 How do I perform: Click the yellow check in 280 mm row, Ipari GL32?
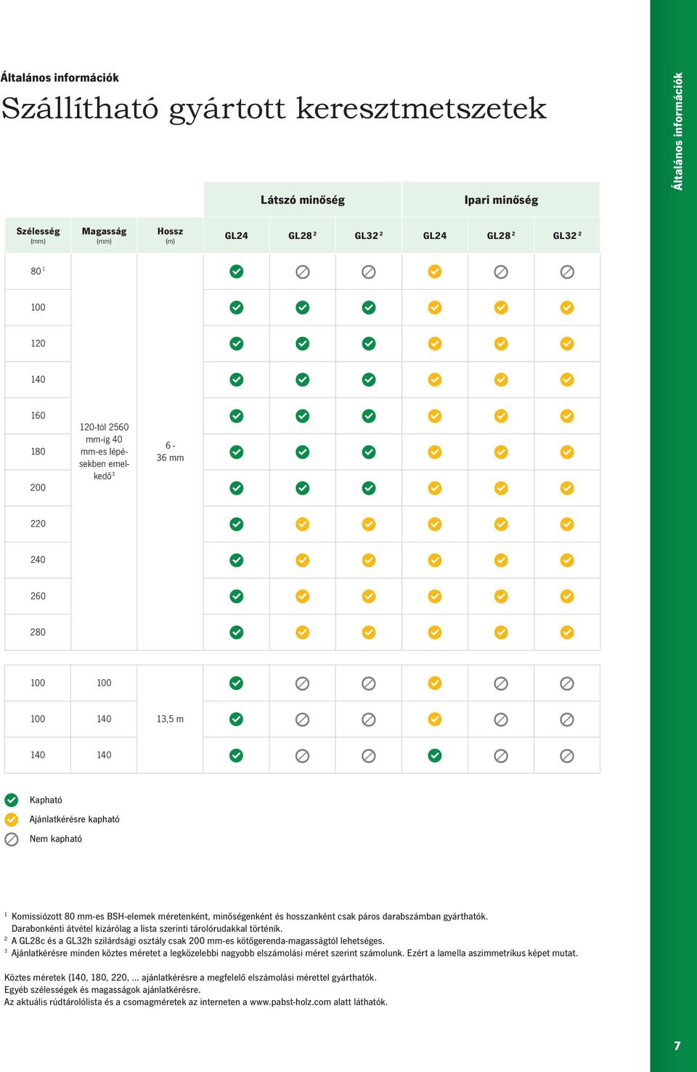[x=567, y=633]
